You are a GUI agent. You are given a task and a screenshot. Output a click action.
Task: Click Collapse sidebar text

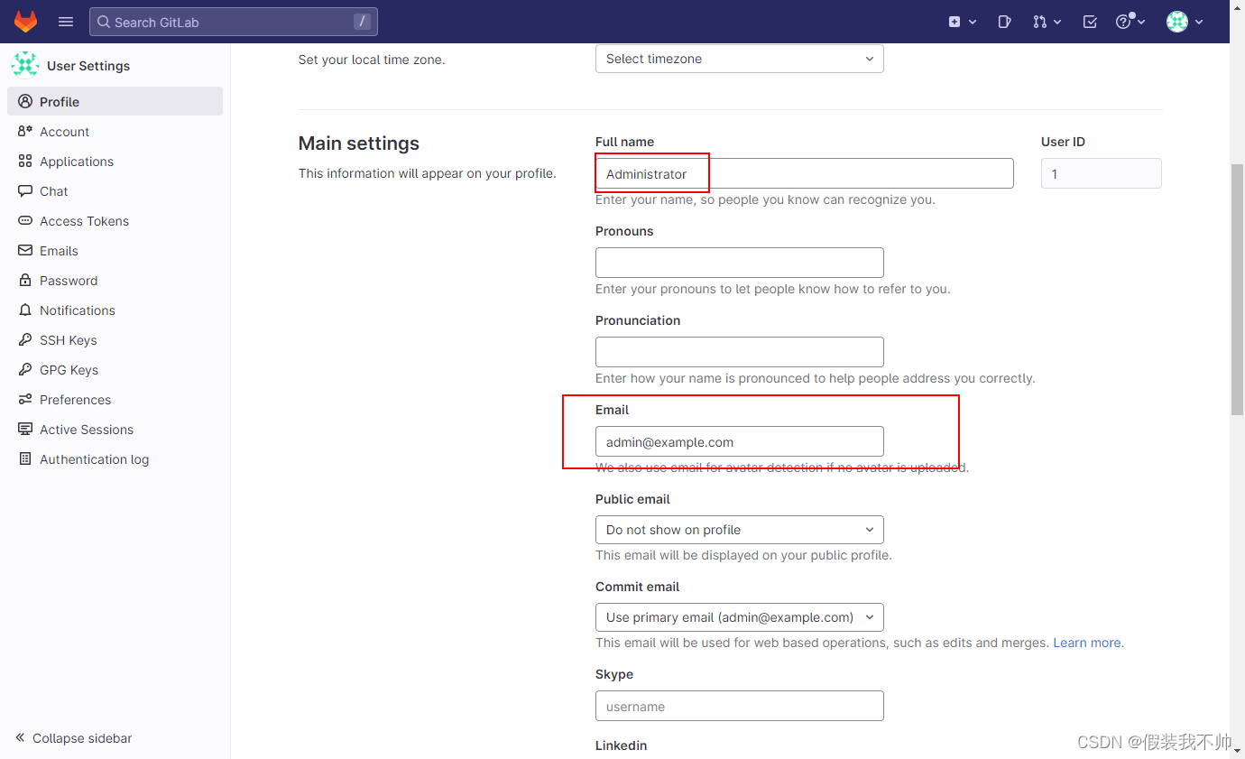82,738
